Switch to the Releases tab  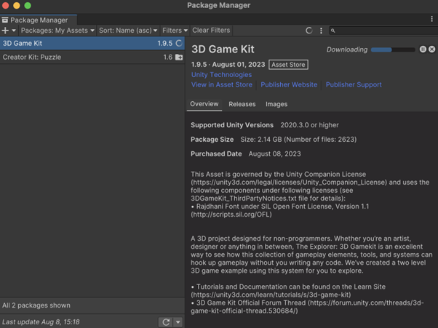[242, 104]
